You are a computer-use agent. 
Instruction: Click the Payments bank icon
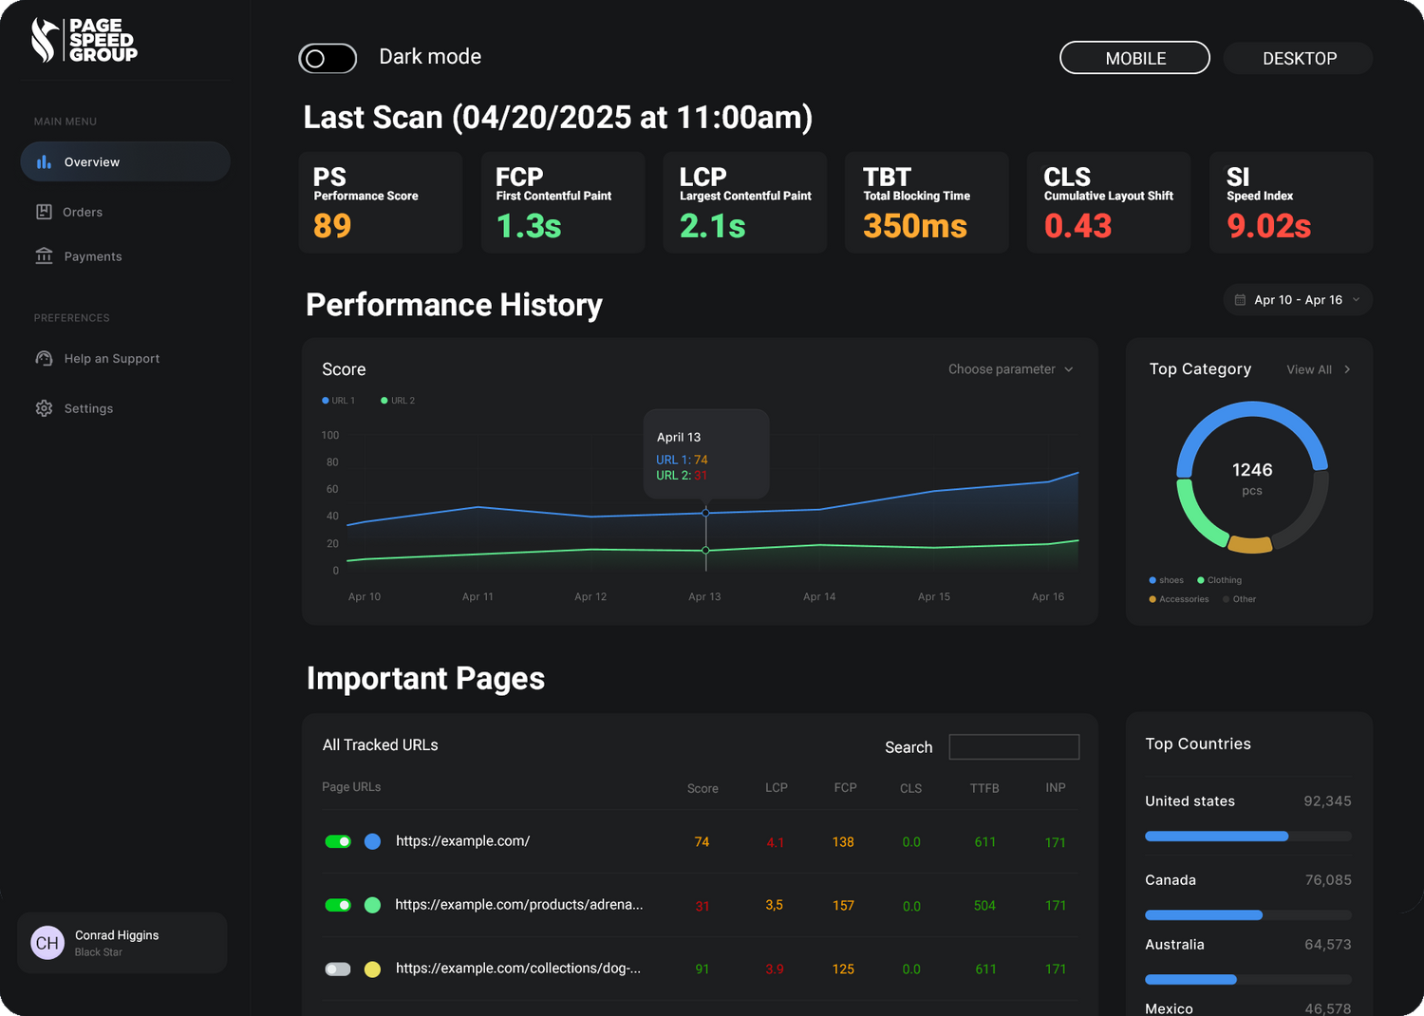click(44, 256)
